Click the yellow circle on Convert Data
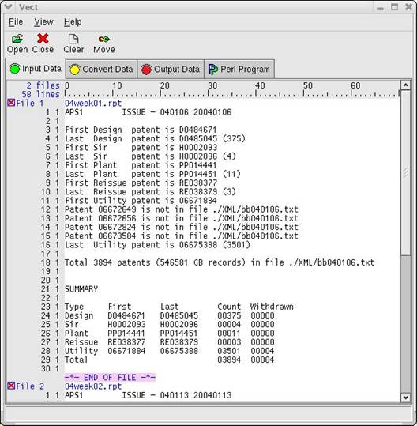The height and width of the screenshot is (426, 417). [x=75, y=70]
